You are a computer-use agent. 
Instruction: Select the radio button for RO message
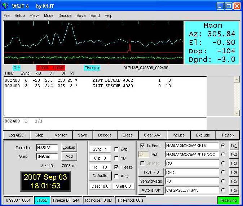click(223, 163)
